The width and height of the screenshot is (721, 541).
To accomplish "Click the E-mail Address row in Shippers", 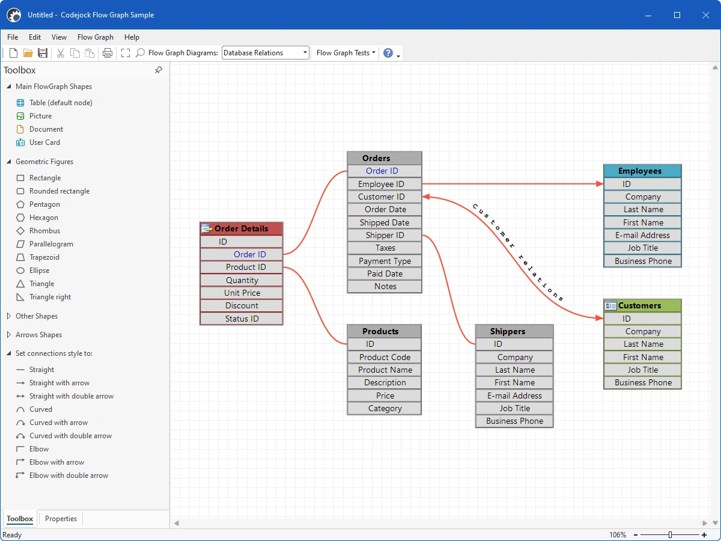I will pyautogui.click(x=514, y=396).
